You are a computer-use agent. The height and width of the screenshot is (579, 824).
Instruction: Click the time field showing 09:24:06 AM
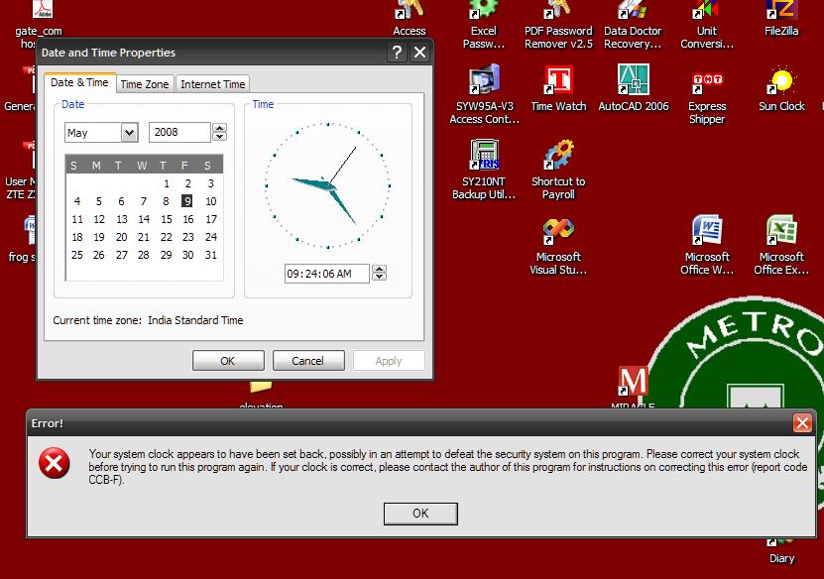[327, 274]
